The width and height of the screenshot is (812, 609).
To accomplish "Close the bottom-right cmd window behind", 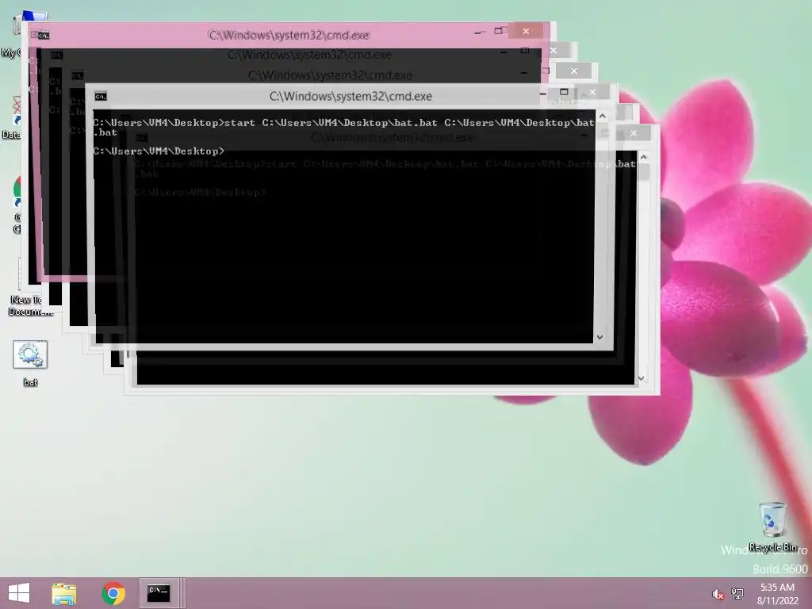I will (x=634, y=133).
